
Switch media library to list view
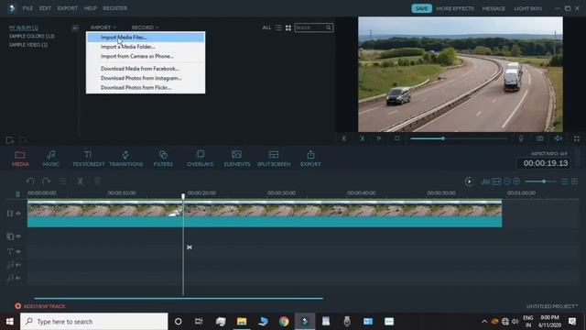278,27
